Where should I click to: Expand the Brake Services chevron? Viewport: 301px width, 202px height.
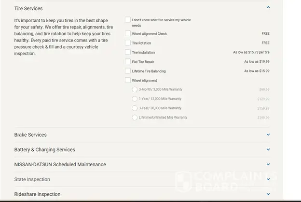268,135
